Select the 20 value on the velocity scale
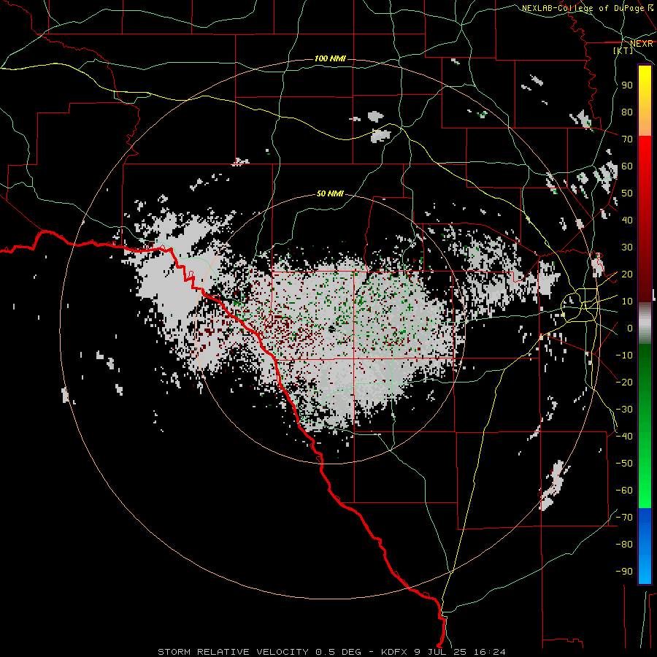Screen dimensions: 657x657 pos(627,274)
